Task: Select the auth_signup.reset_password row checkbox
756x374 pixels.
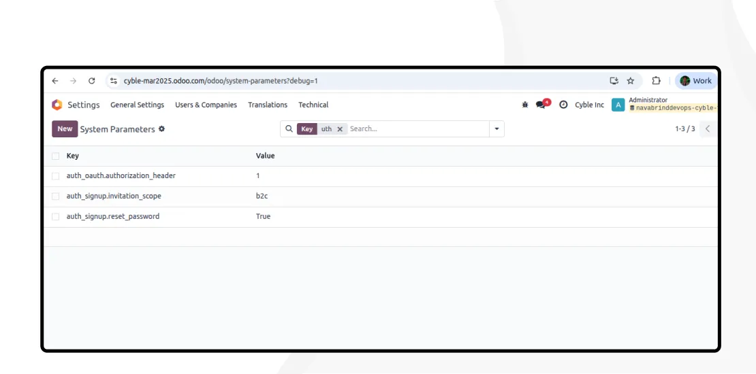Action: click(x=56, y=217)
